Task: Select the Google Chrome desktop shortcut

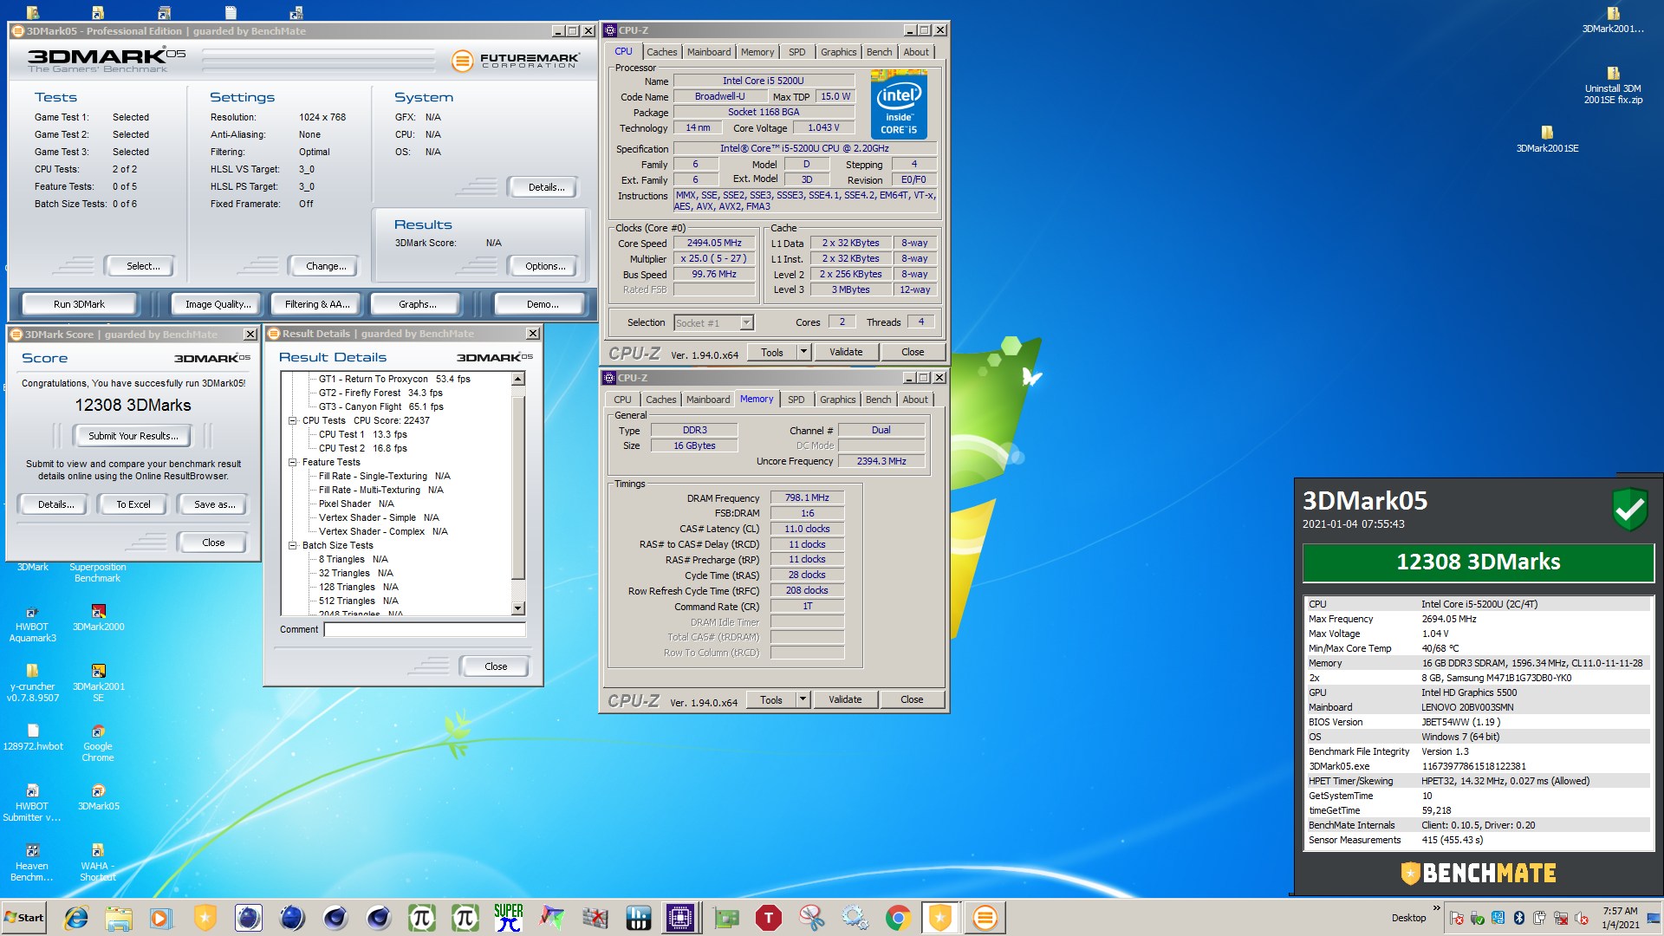Action: [98, 744]
